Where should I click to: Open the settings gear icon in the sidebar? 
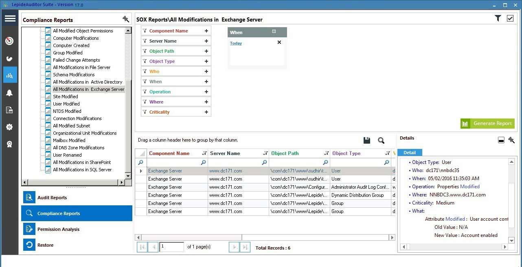9,127
